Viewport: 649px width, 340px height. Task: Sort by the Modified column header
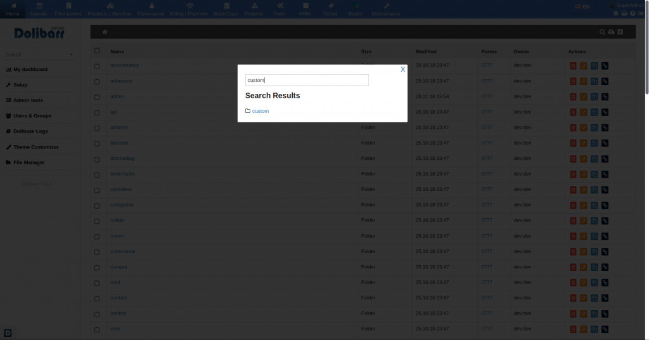[426, 52]
